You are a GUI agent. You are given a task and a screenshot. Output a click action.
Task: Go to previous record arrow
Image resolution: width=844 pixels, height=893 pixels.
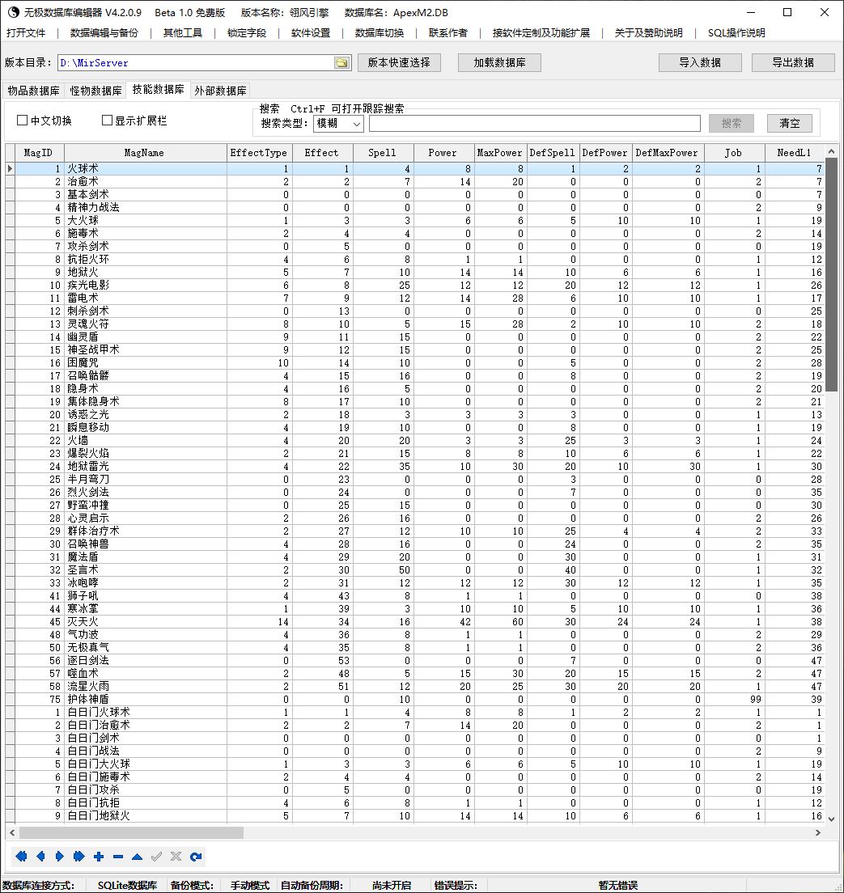click(x=40, y=856)
